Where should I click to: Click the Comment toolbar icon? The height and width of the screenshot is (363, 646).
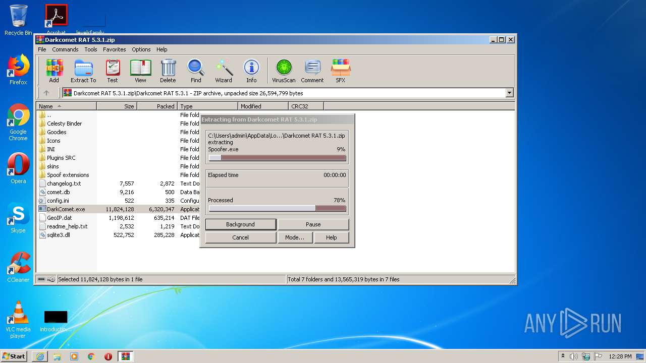click(x=312, y=71)
